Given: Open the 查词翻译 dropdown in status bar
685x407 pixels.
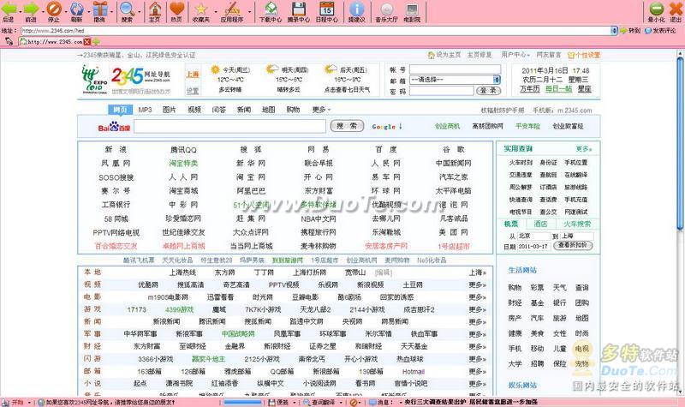Looking at the screenshot, I should coord(340,402).
